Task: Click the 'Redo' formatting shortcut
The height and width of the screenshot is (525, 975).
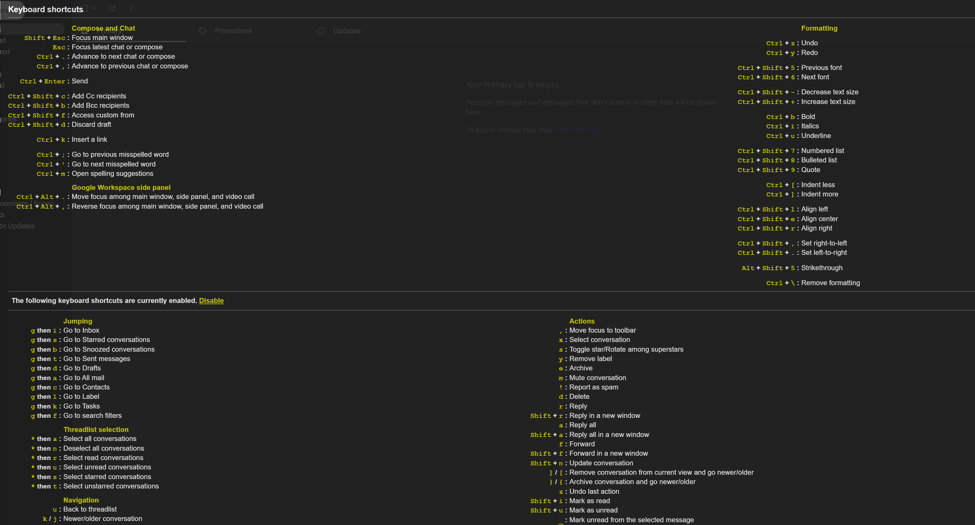Action: coord(809,52)
